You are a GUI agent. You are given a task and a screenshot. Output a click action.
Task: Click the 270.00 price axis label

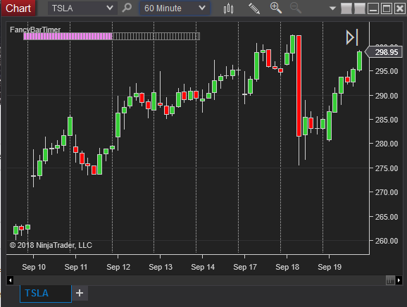pos(387,192)
